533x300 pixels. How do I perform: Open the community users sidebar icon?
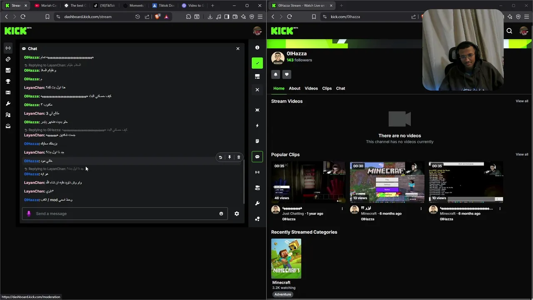pyautogui.click(x=8, y=115)
